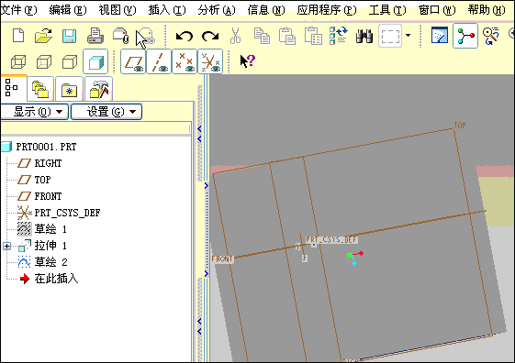
Task: Undo the last action
Action: (x=185, y=36)
